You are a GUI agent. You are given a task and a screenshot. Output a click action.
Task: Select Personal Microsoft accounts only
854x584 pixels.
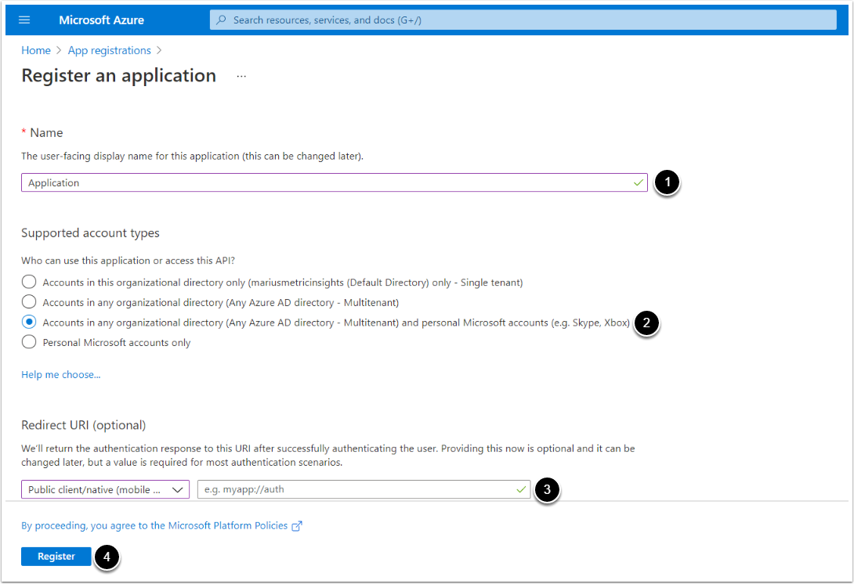(29, 342)
